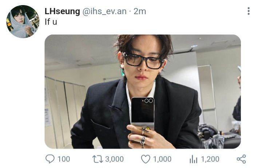
Task: Click the 1,200 views count
Action: click(210, 159)
